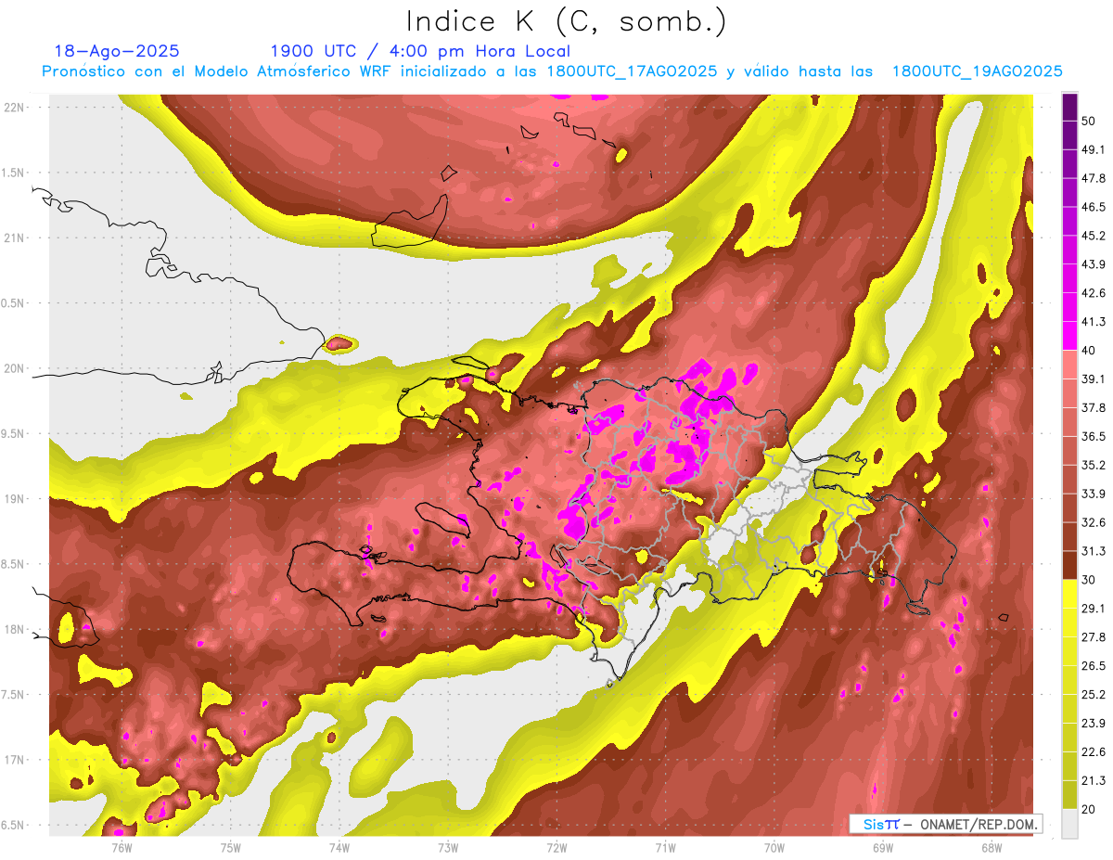Click the 71W longitude label
The width and height of the screenshot is (1113, 860).
pos(665,847)
